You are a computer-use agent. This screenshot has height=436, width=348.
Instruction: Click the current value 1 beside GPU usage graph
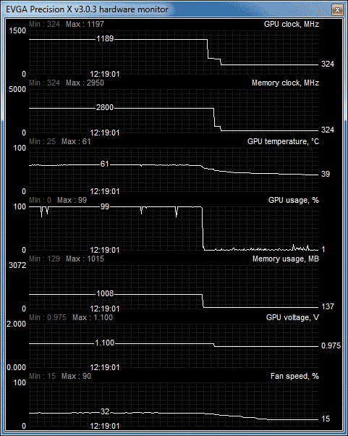click(323, 249)
